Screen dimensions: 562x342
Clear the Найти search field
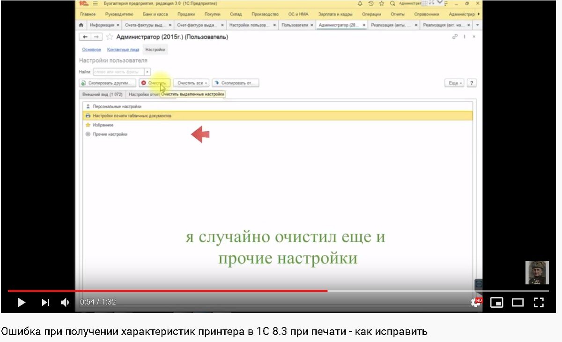point(147,72)
